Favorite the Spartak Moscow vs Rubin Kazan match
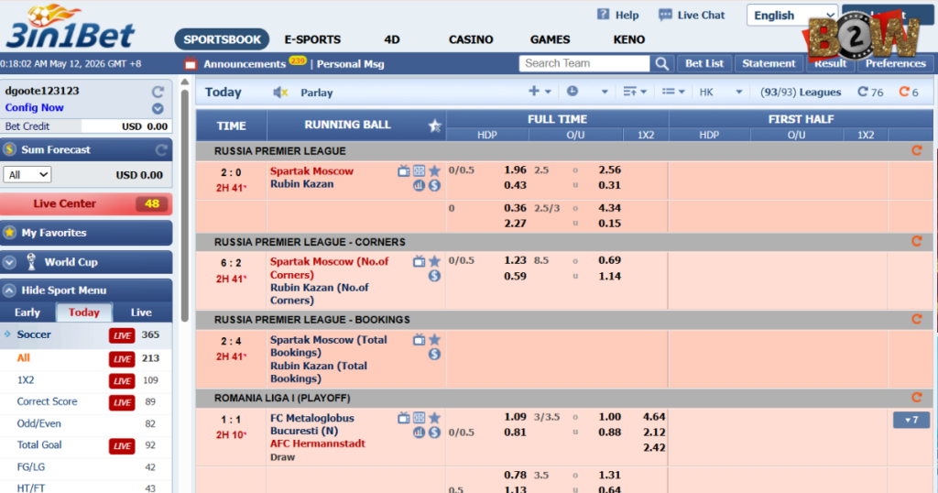The image size is (938, 493). pos(435,171)
